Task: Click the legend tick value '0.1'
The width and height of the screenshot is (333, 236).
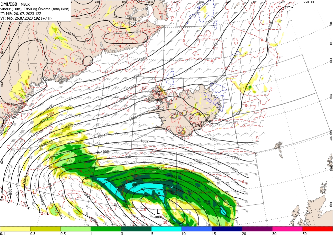Action: point(2,234)
